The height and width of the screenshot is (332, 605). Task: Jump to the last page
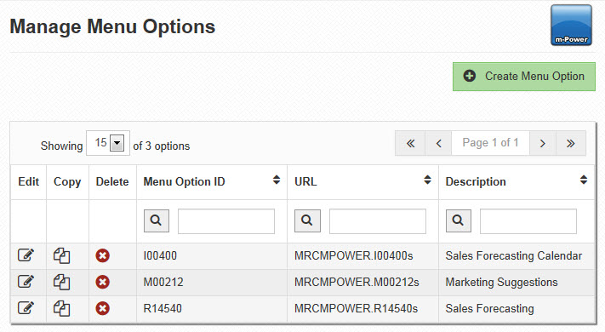[x=571, y=143]
